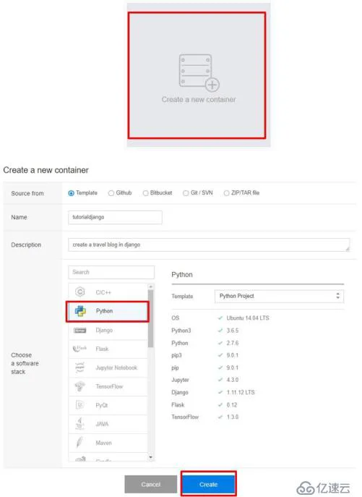Choose the Django stack icon
Image resolution: width=362 pixels, height=497 pixels.
tap(79, 331)
